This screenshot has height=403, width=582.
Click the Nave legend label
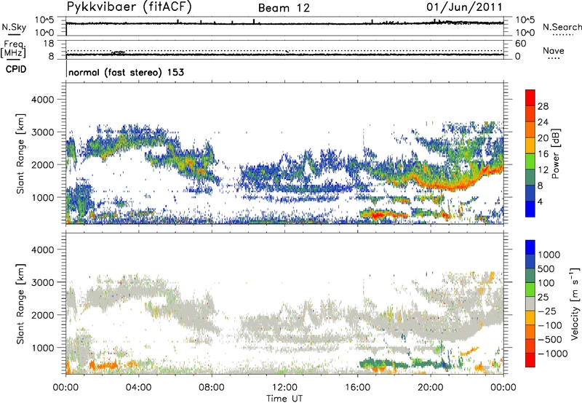pos(554,50)
